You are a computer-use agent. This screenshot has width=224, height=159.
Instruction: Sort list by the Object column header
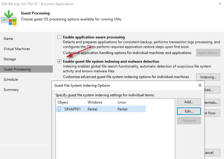(x=70, y=102)
